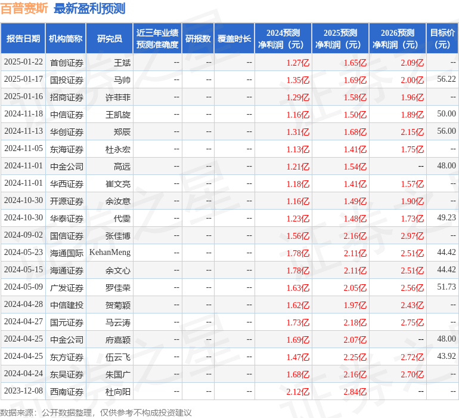Click 国投证券 institution name
The height and width of the screenshot is (418, 459).
[x=67, y=80]
